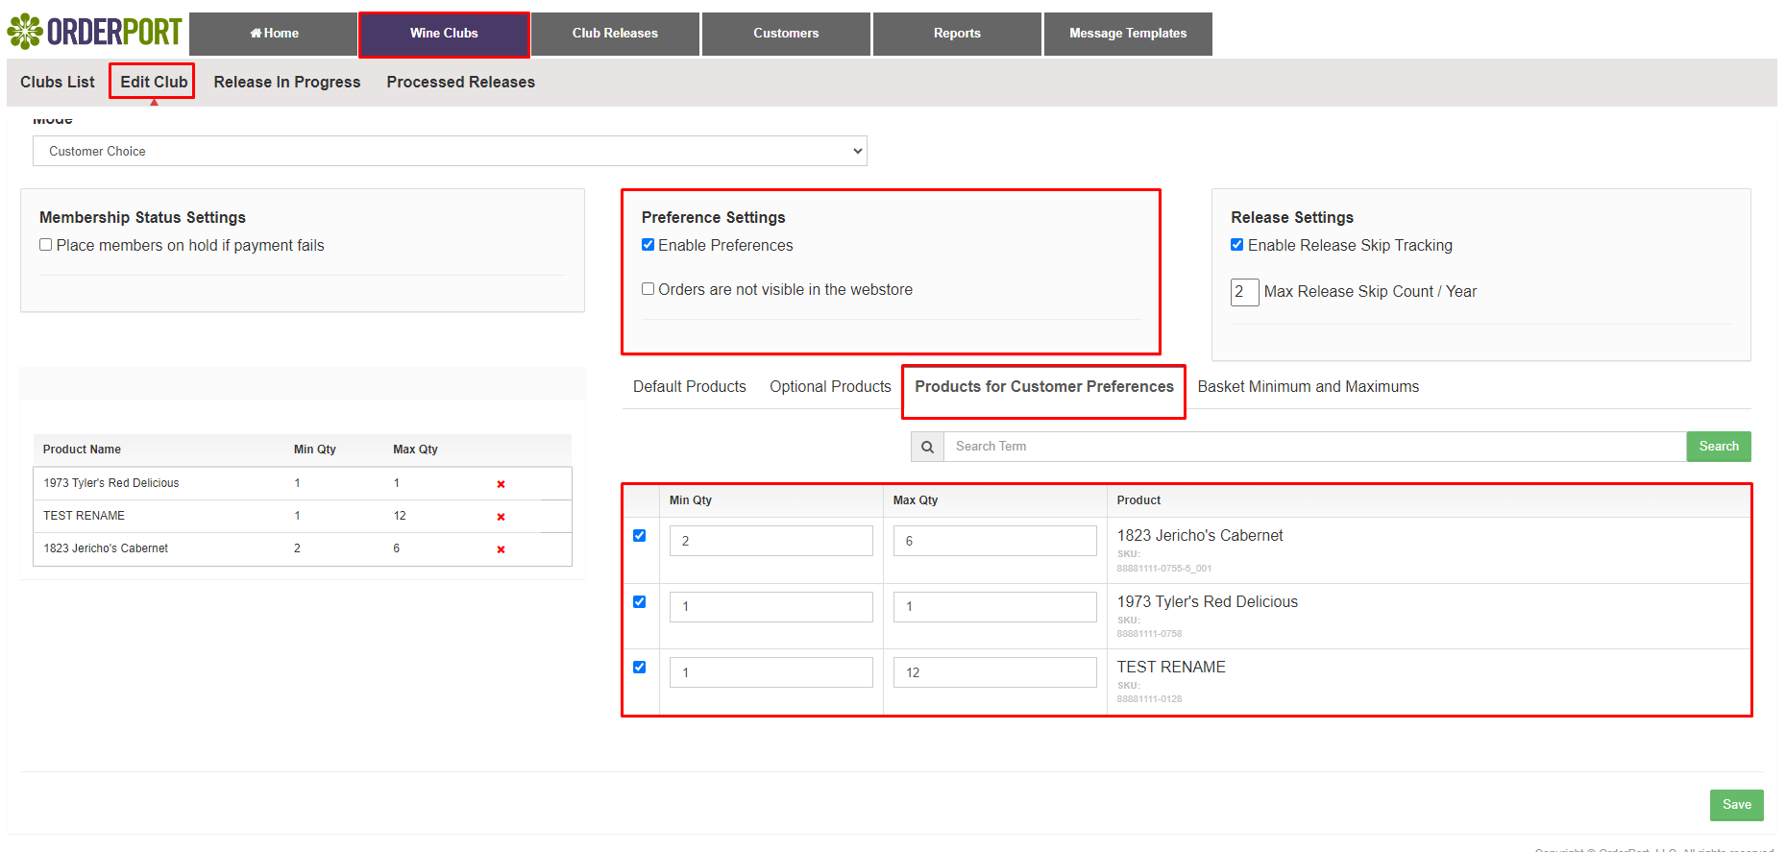Click the OrderPort logo
The image size is (1786, 852).
[x=94, y=32]
